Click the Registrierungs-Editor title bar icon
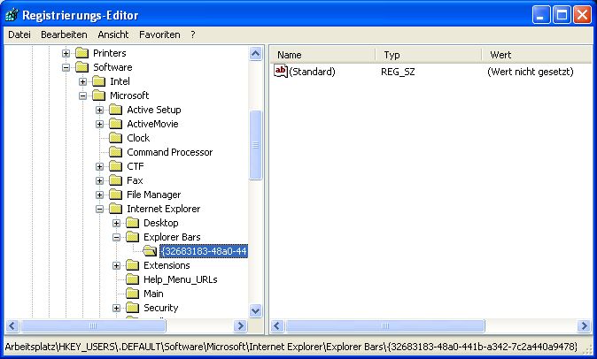Image resolution: width=597 pixels, height=359 pixels. (12, 15)
